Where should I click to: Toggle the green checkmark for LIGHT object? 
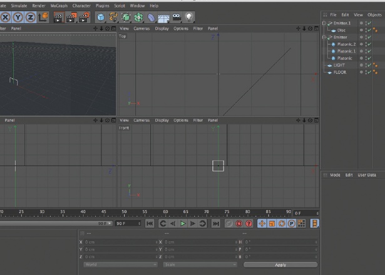[369, 65]
